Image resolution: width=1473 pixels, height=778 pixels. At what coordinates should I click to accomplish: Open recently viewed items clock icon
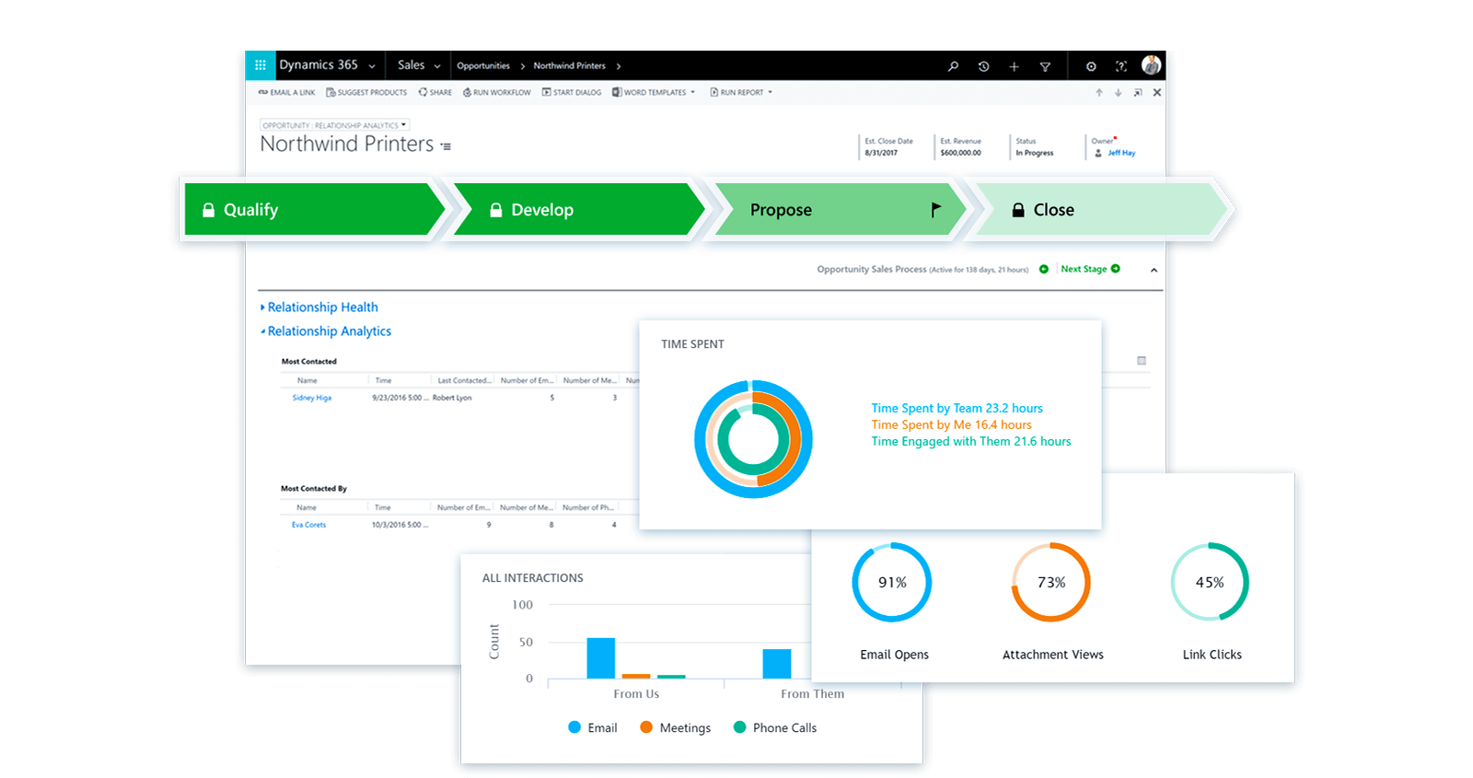(x=983, y=66)
